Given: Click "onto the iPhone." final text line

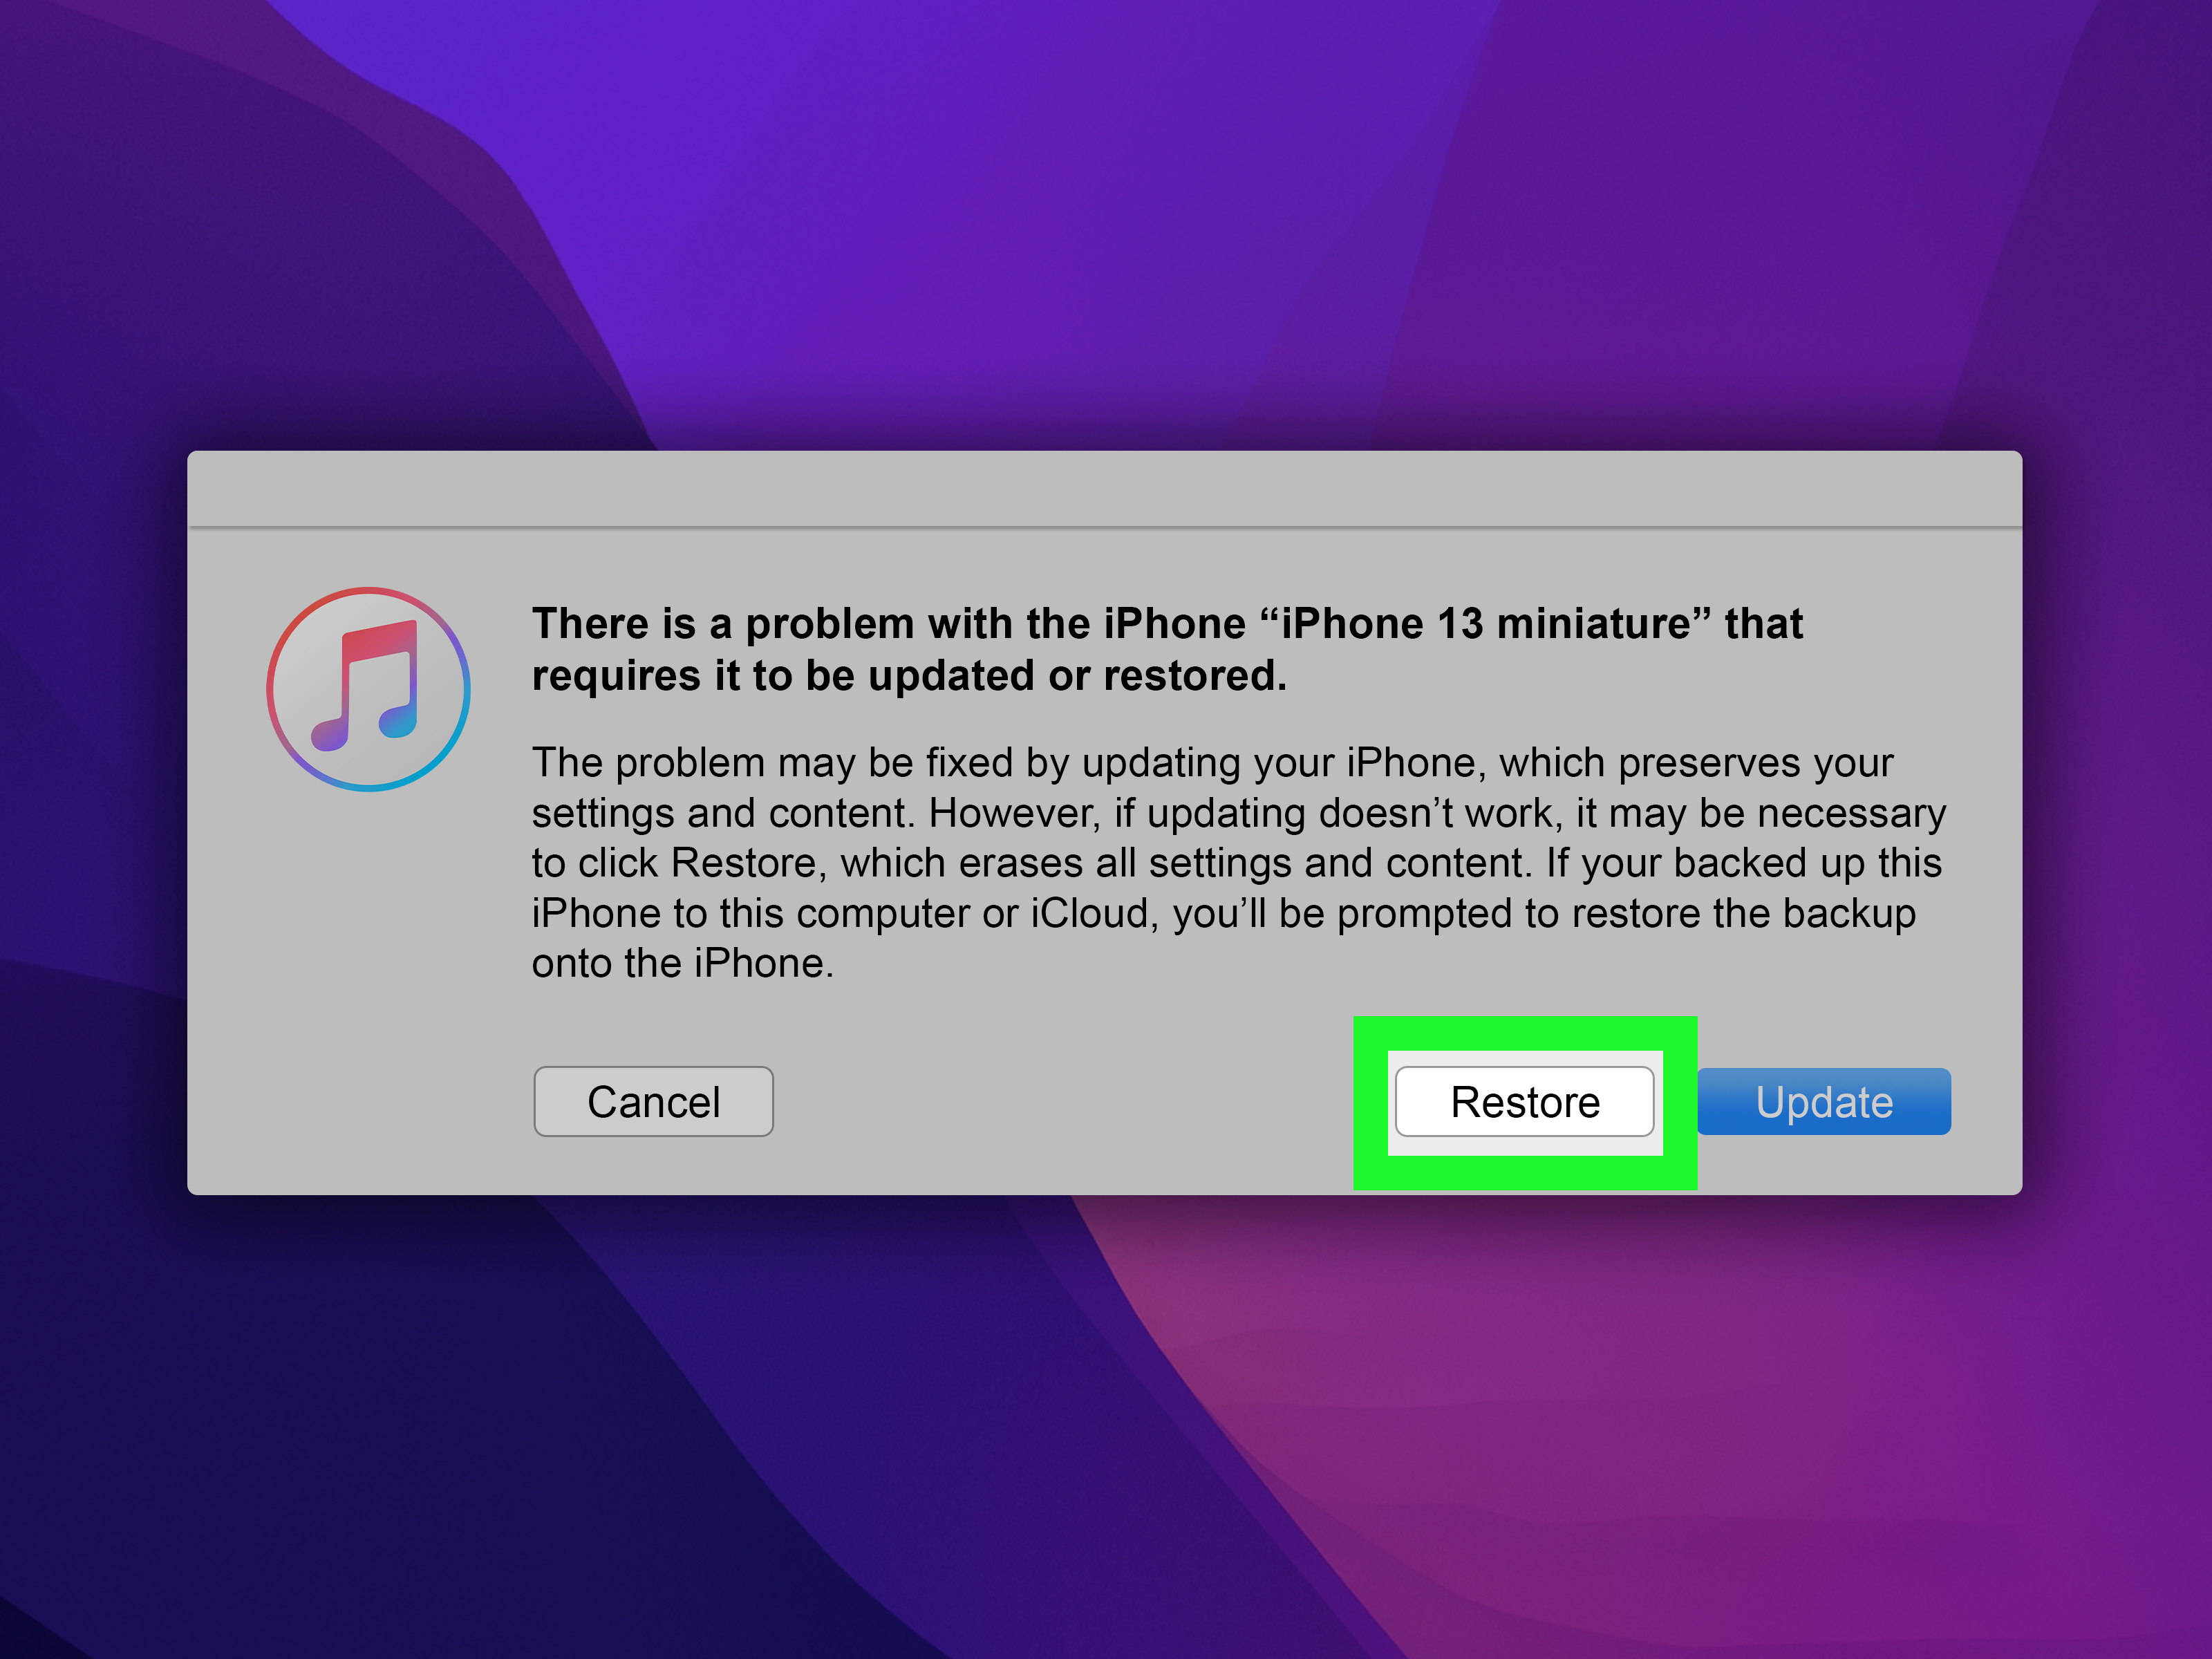Looking at the screenshot, I should click(x=682, y=963).
